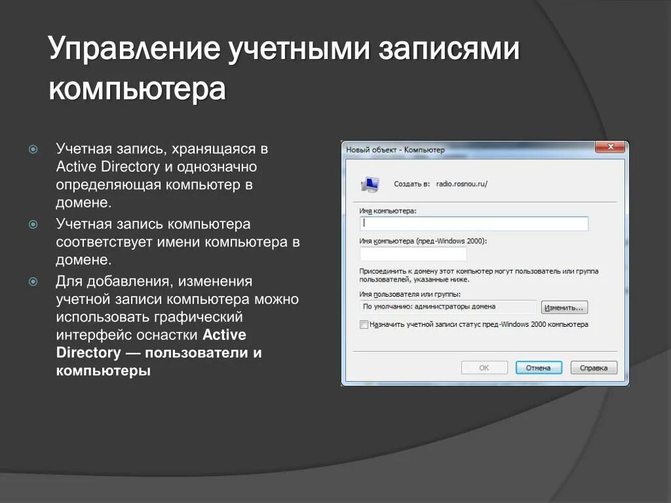Cancel the dialog with Отмена
Image resolution: width=671 pixels, height=503 pixels.
click(539, 367)
